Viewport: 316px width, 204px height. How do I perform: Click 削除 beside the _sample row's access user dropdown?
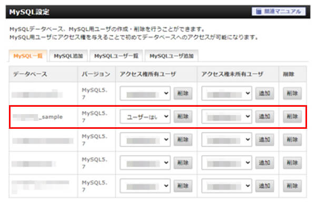click(x=183, y=117)
